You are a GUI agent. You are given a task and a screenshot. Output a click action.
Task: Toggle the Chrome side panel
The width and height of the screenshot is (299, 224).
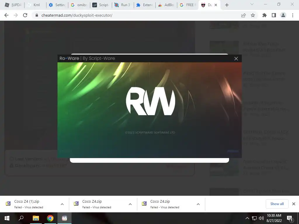coord(274,15)
